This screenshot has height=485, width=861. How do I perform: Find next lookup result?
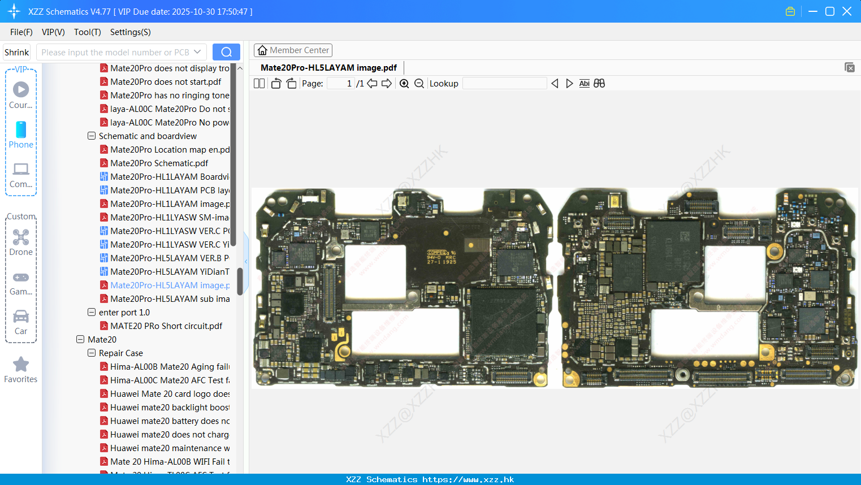[x=569, y=84]
